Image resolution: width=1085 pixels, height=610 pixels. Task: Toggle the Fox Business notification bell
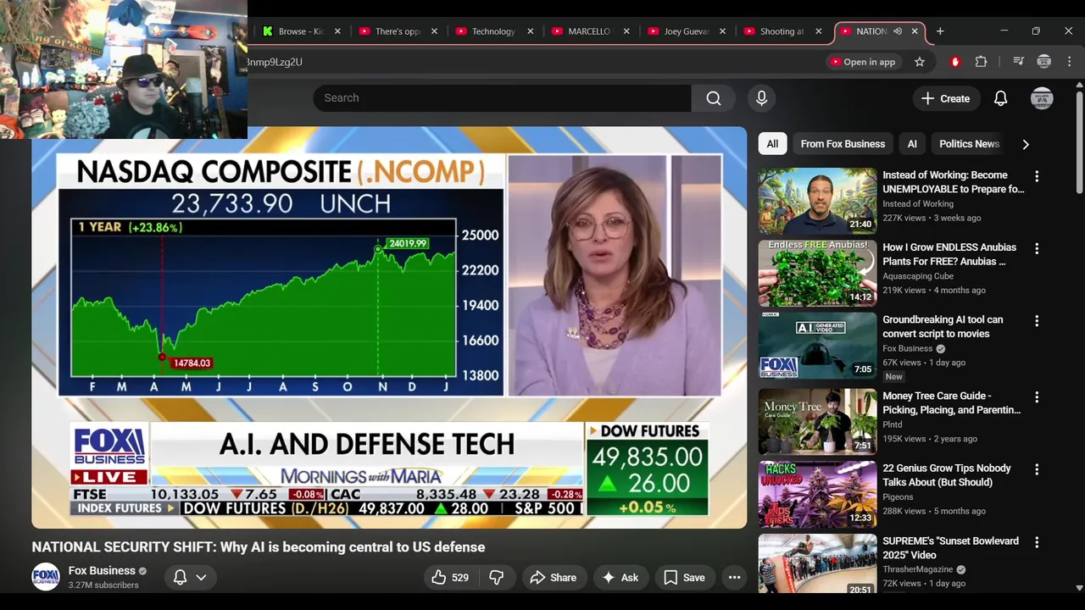click(x=180, y=578)
